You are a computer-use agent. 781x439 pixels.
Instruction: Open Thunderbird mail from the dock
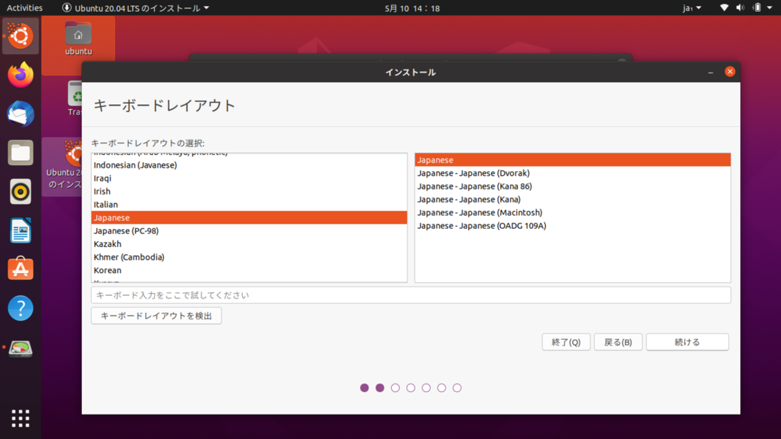[20, 113]
